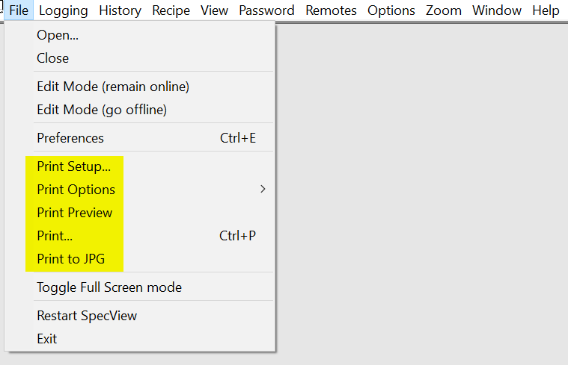The image size is (568, 365).
Task: Choose Edit Mode (go offline)
Action: tap(102, 110)
